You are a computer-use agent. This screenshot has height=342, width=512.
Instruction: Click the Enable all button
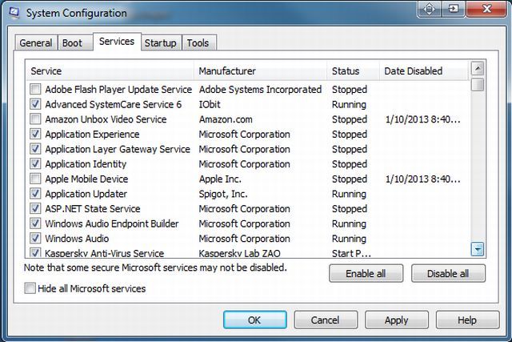pos(366,273)
